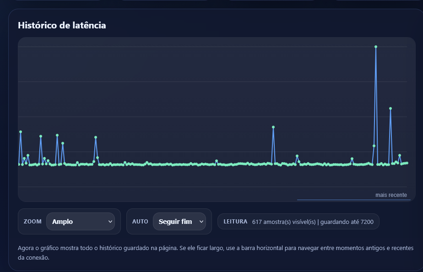Click the '617 amostra(s) visível(is)' text
Screen dimensions: 423x272
284,222
